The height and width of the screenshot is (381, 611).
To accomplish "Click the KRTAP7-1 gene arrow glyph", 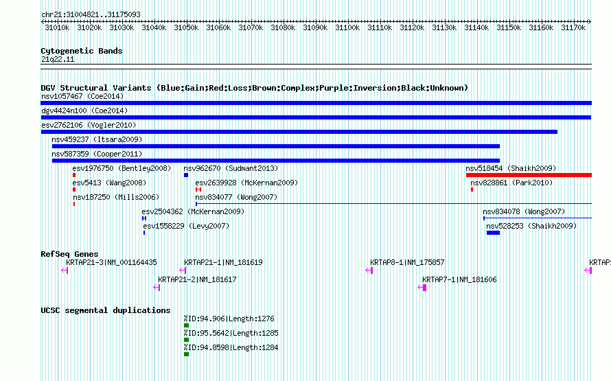I will (422, 288).
